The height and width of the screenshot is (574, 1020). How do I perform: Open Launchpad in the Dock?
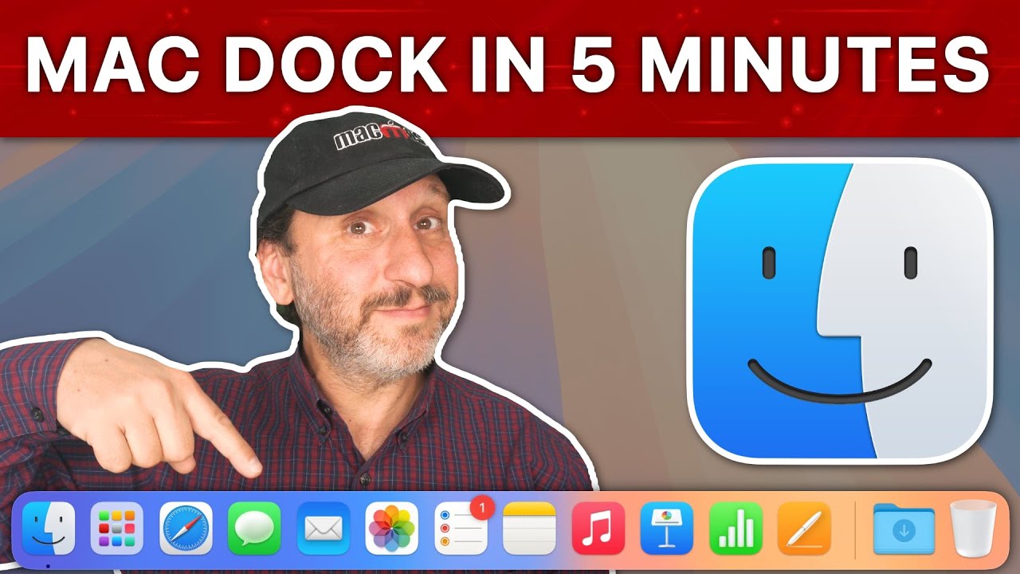[x=117, y=529]
